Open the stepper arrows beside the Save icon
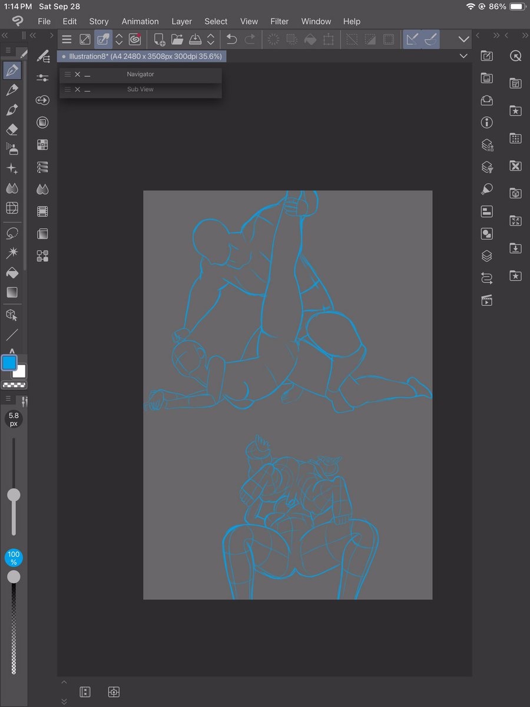Viewport: 530px width, 707px height. tap(211, 39)
